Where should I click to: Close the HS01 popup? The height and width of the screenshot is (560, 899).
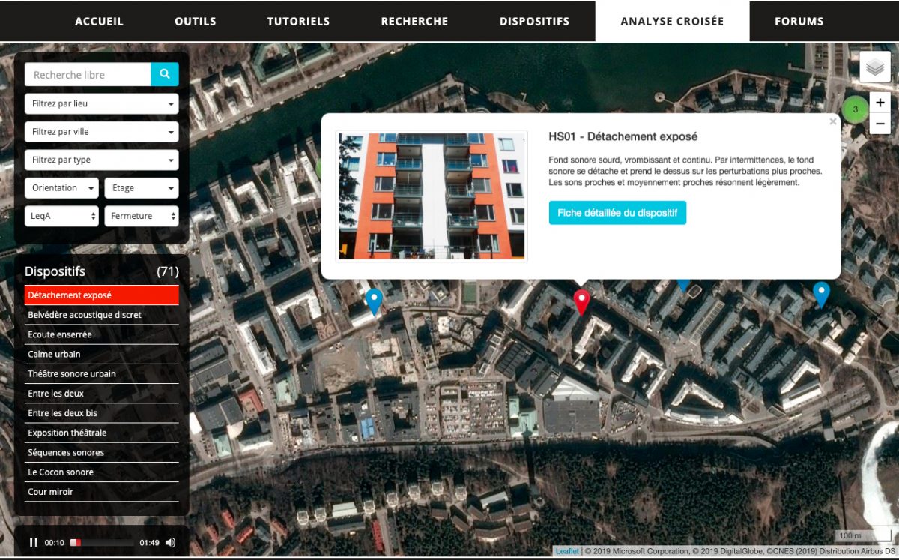point(832,121)
